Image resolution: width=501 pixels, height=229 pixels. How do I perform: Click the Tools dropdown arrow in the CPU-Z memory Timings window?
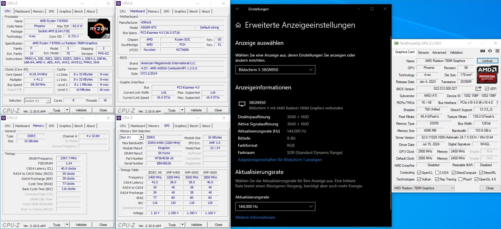point(67,225)
